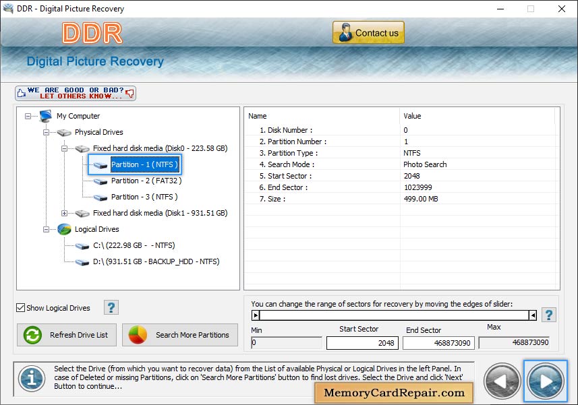Screen dimensions: 578x405
Task: Select the My Computer icon
Action: coord(46,116)
